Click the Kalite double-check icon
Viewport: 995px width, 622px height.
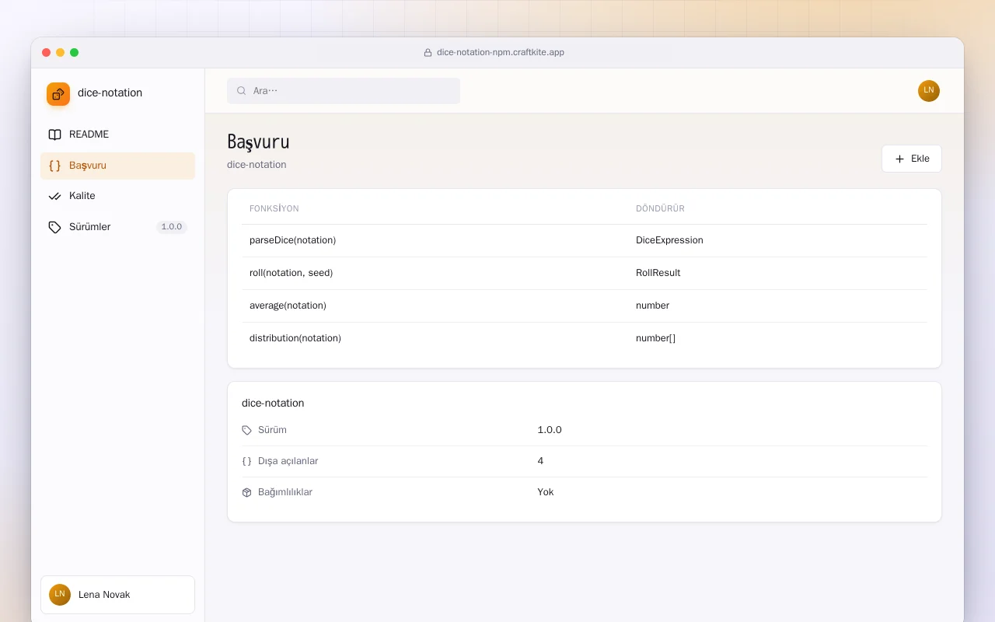coord(54,196)
